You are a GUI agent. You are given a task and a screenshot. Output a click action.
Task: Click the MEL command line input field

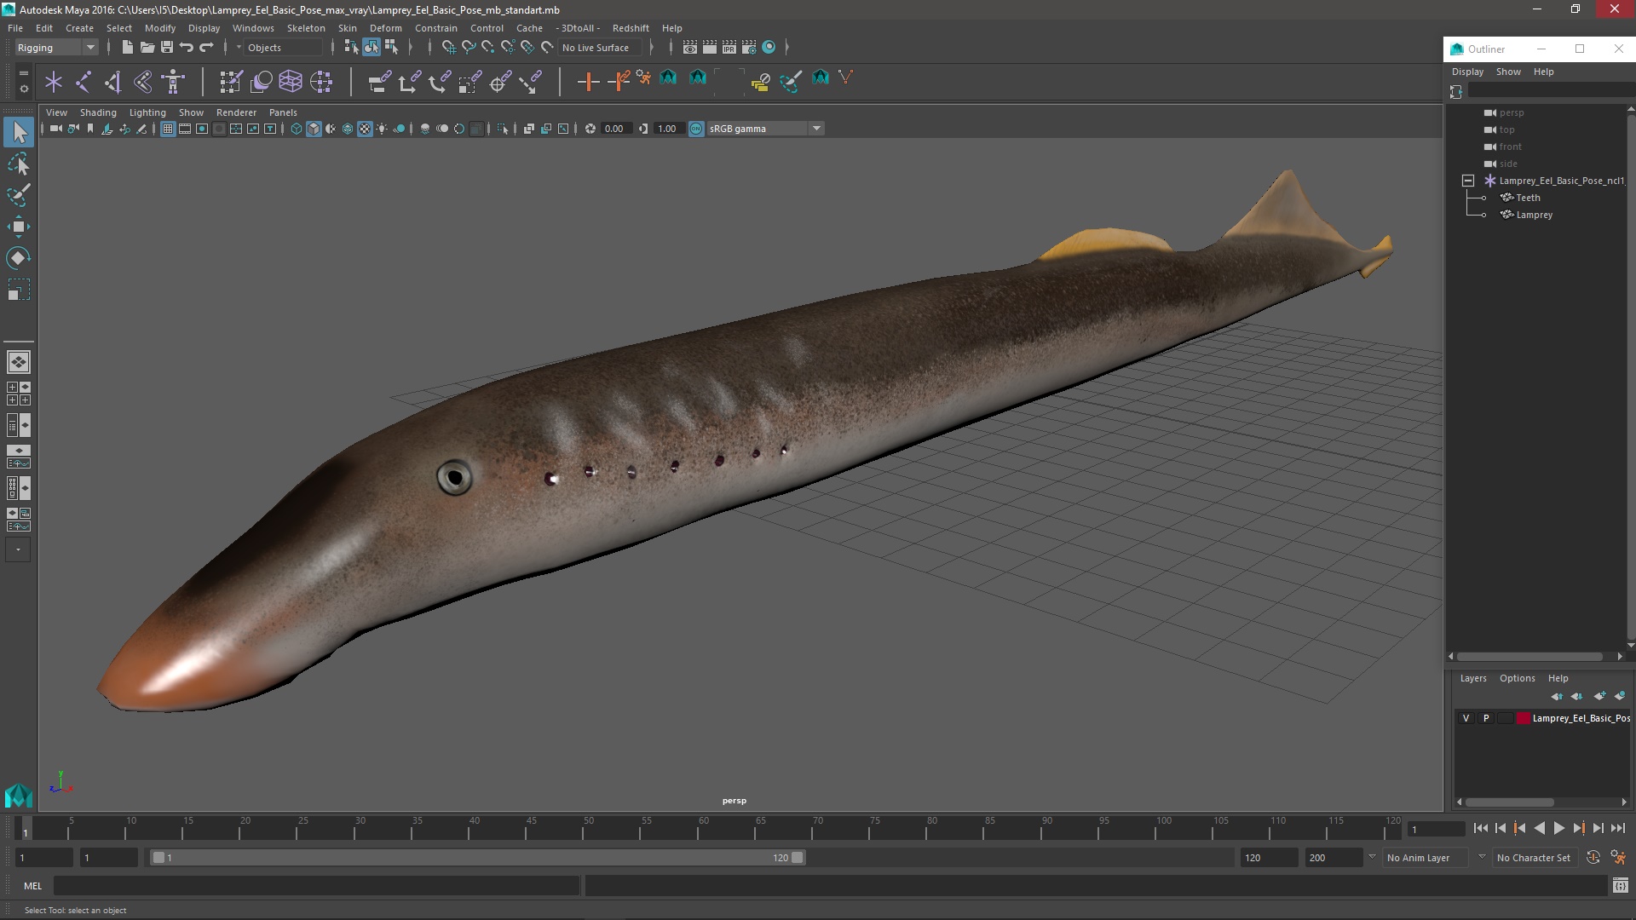(x=315, y=886)
